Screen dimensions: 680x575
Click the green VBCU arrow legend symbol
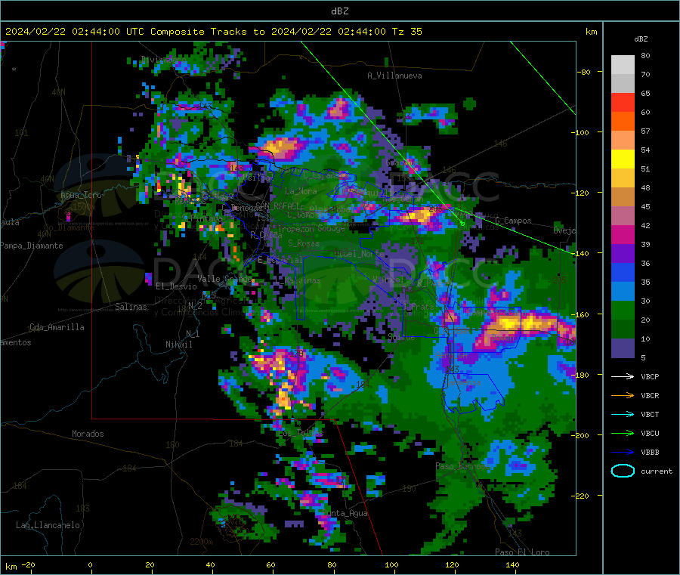click(x=623, y=433)
